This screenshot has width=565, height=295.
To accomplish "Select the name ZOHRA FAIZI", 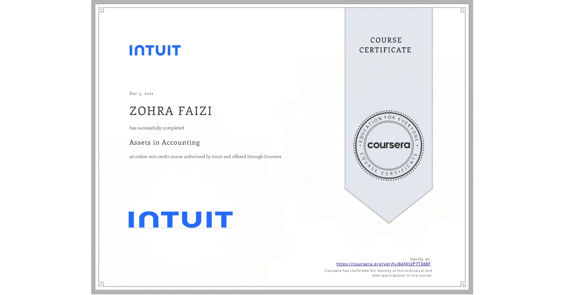I will 171,111.
